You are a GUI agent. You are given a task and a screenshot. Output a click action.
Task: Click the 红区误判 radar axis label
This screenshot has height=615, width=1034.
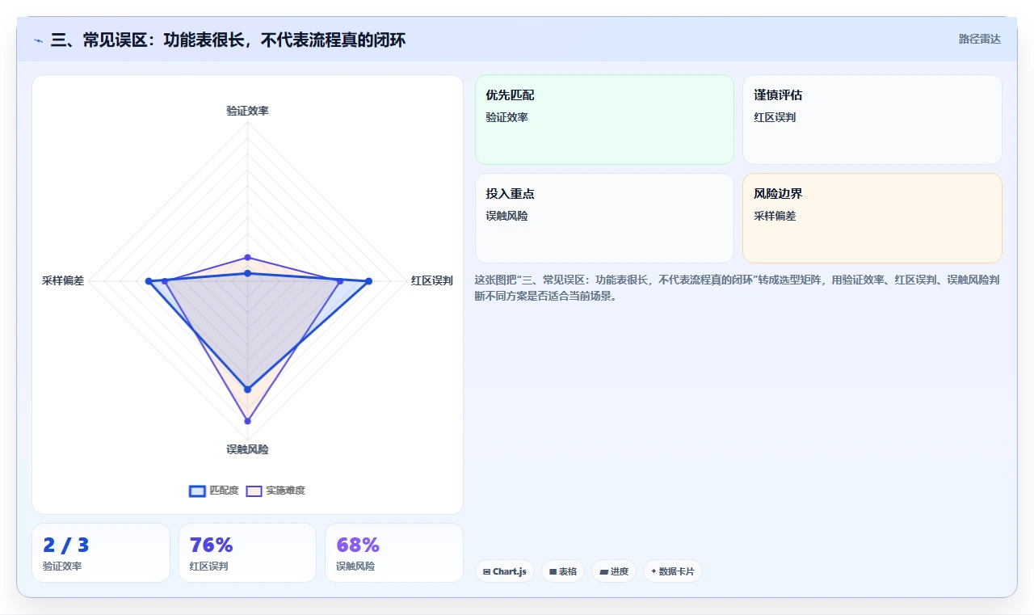pyautogui.click(x=431, y=280)
